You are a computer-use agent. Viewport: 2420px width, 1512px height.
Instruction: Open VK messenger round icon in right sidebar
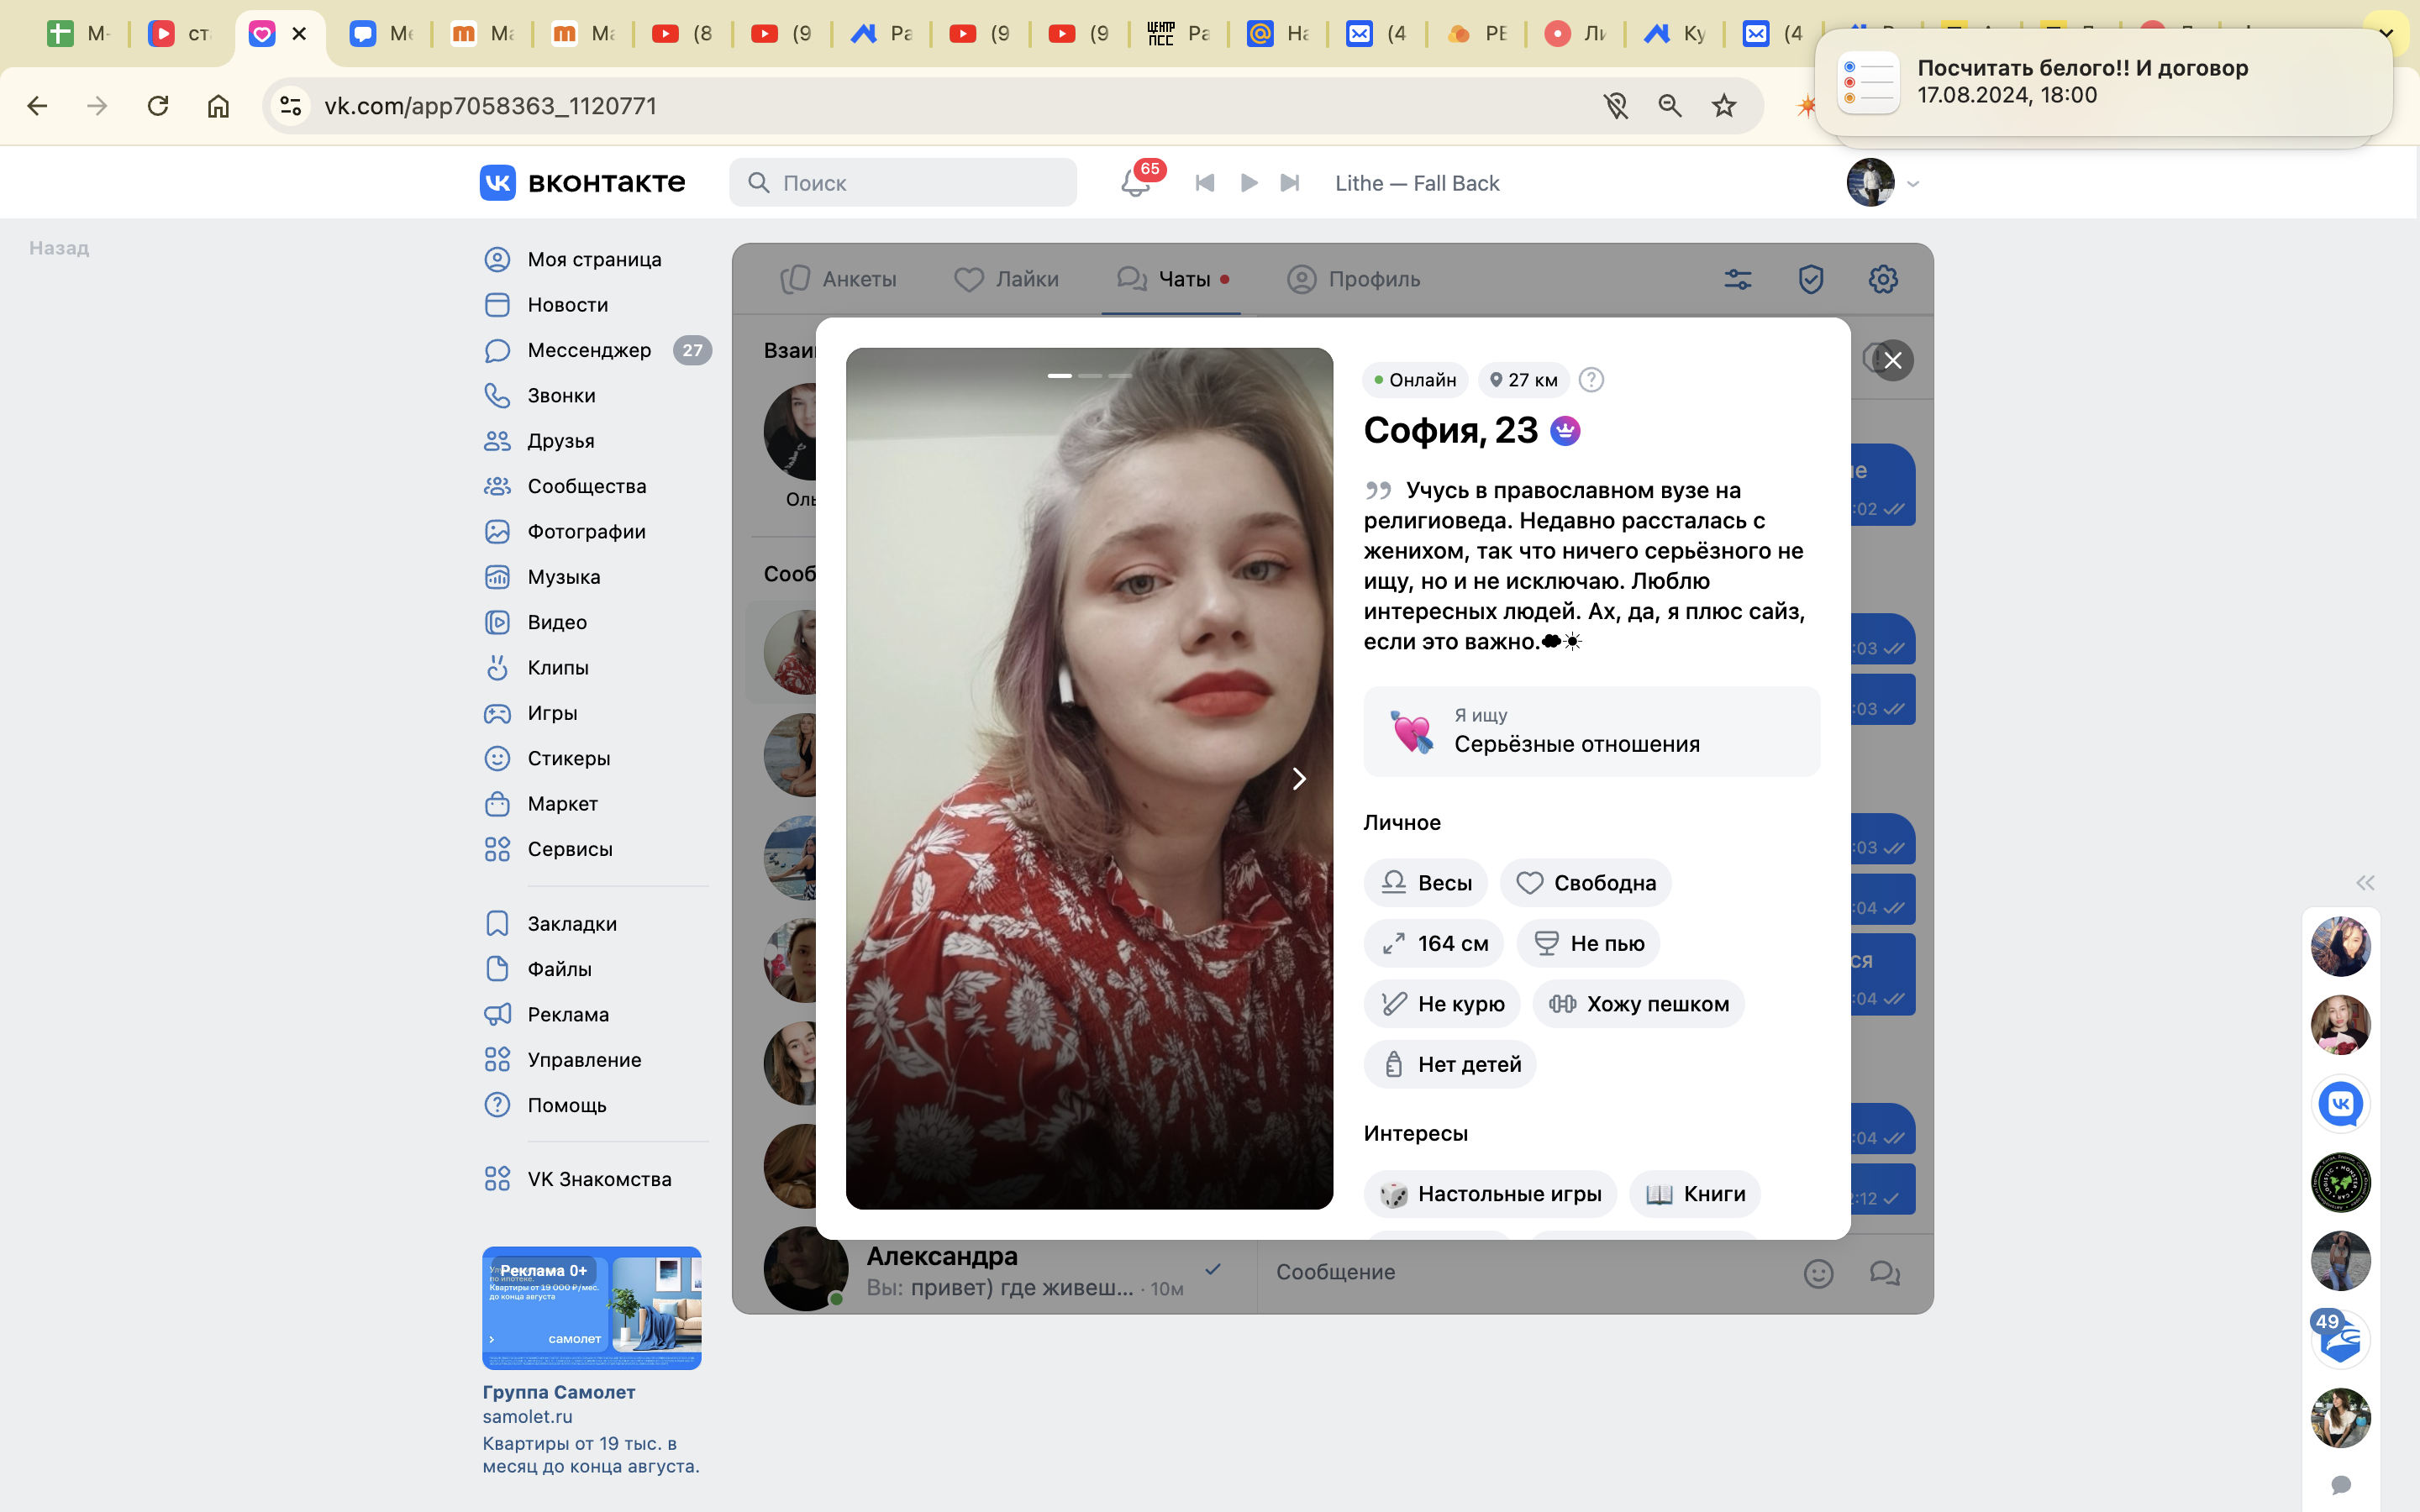click(2340, 1104)
